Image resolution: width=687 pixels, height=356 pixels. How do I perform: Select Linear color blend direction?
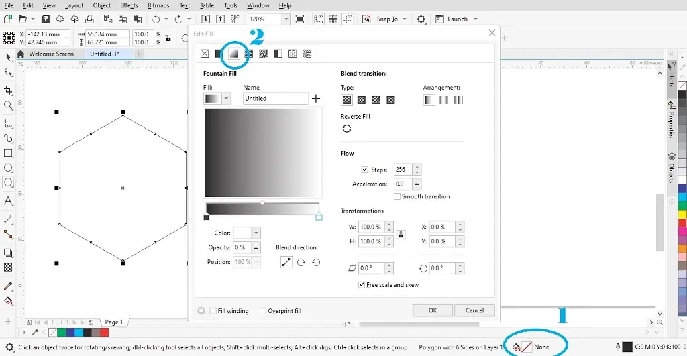click(286, 262)
